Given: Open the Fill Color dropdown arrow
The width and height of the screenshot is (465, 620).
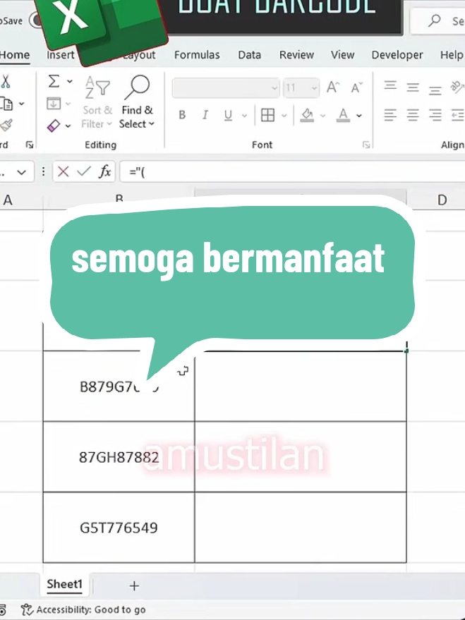Looking at the screenshot, I should coord(323,116).
